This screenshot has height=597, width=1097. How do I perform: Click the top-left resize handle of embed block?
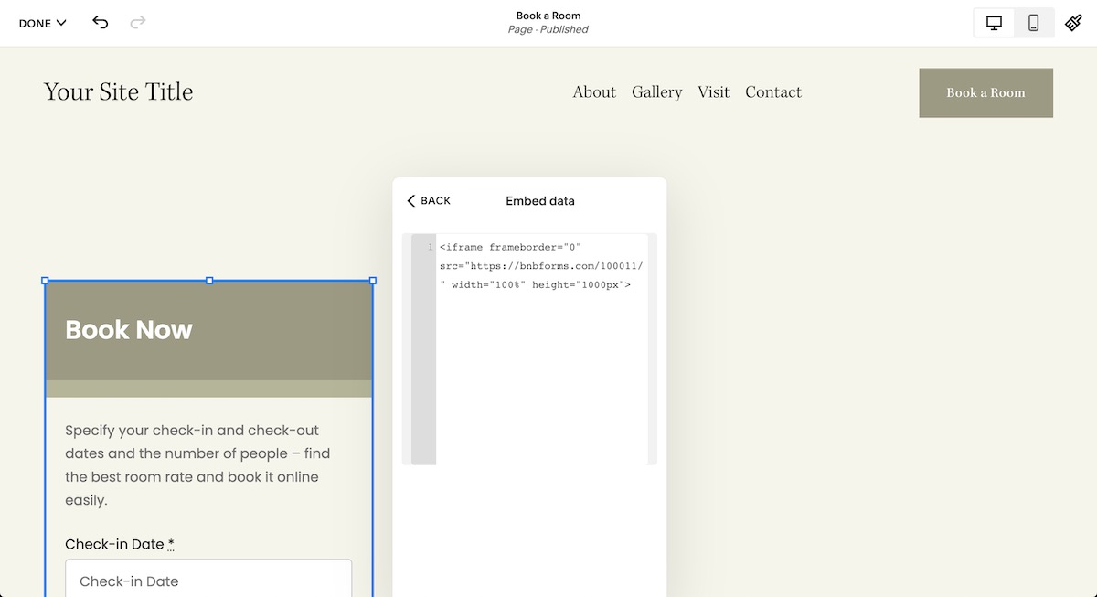pyautogui.click(x=45, y=281)
